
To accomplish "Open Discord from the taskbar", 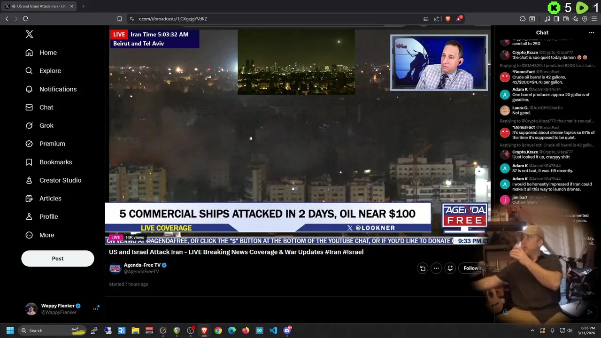I will [287, 330].
